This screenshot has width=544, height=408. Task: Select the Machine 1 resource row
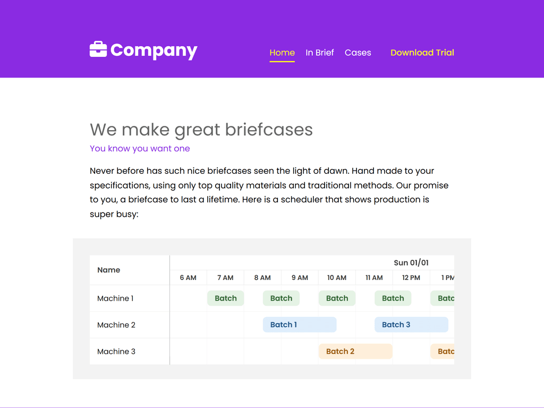click(x=115, y=298)
